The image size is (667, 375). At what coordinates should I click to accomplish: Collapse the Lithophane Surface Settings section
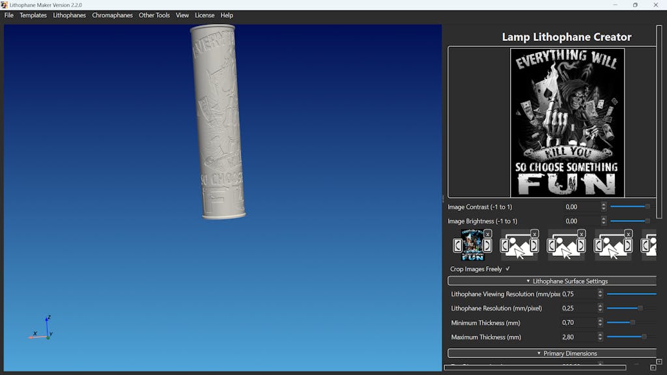point(552,281)
